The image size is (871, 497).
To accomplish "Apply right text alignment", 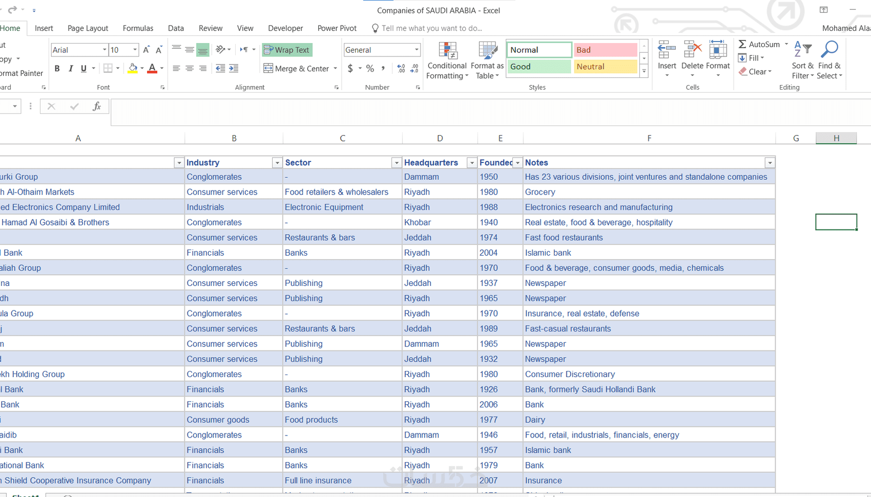I will tap(203, 68).
